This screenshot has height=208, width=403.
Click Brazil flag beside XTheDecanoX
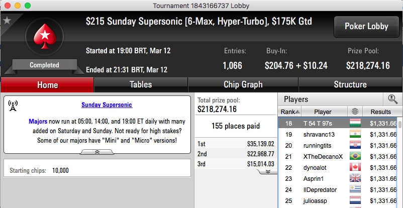coord(355,156)
